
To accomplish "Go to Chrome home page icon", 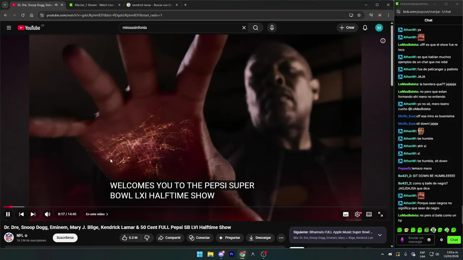I will tap(31, 15).
